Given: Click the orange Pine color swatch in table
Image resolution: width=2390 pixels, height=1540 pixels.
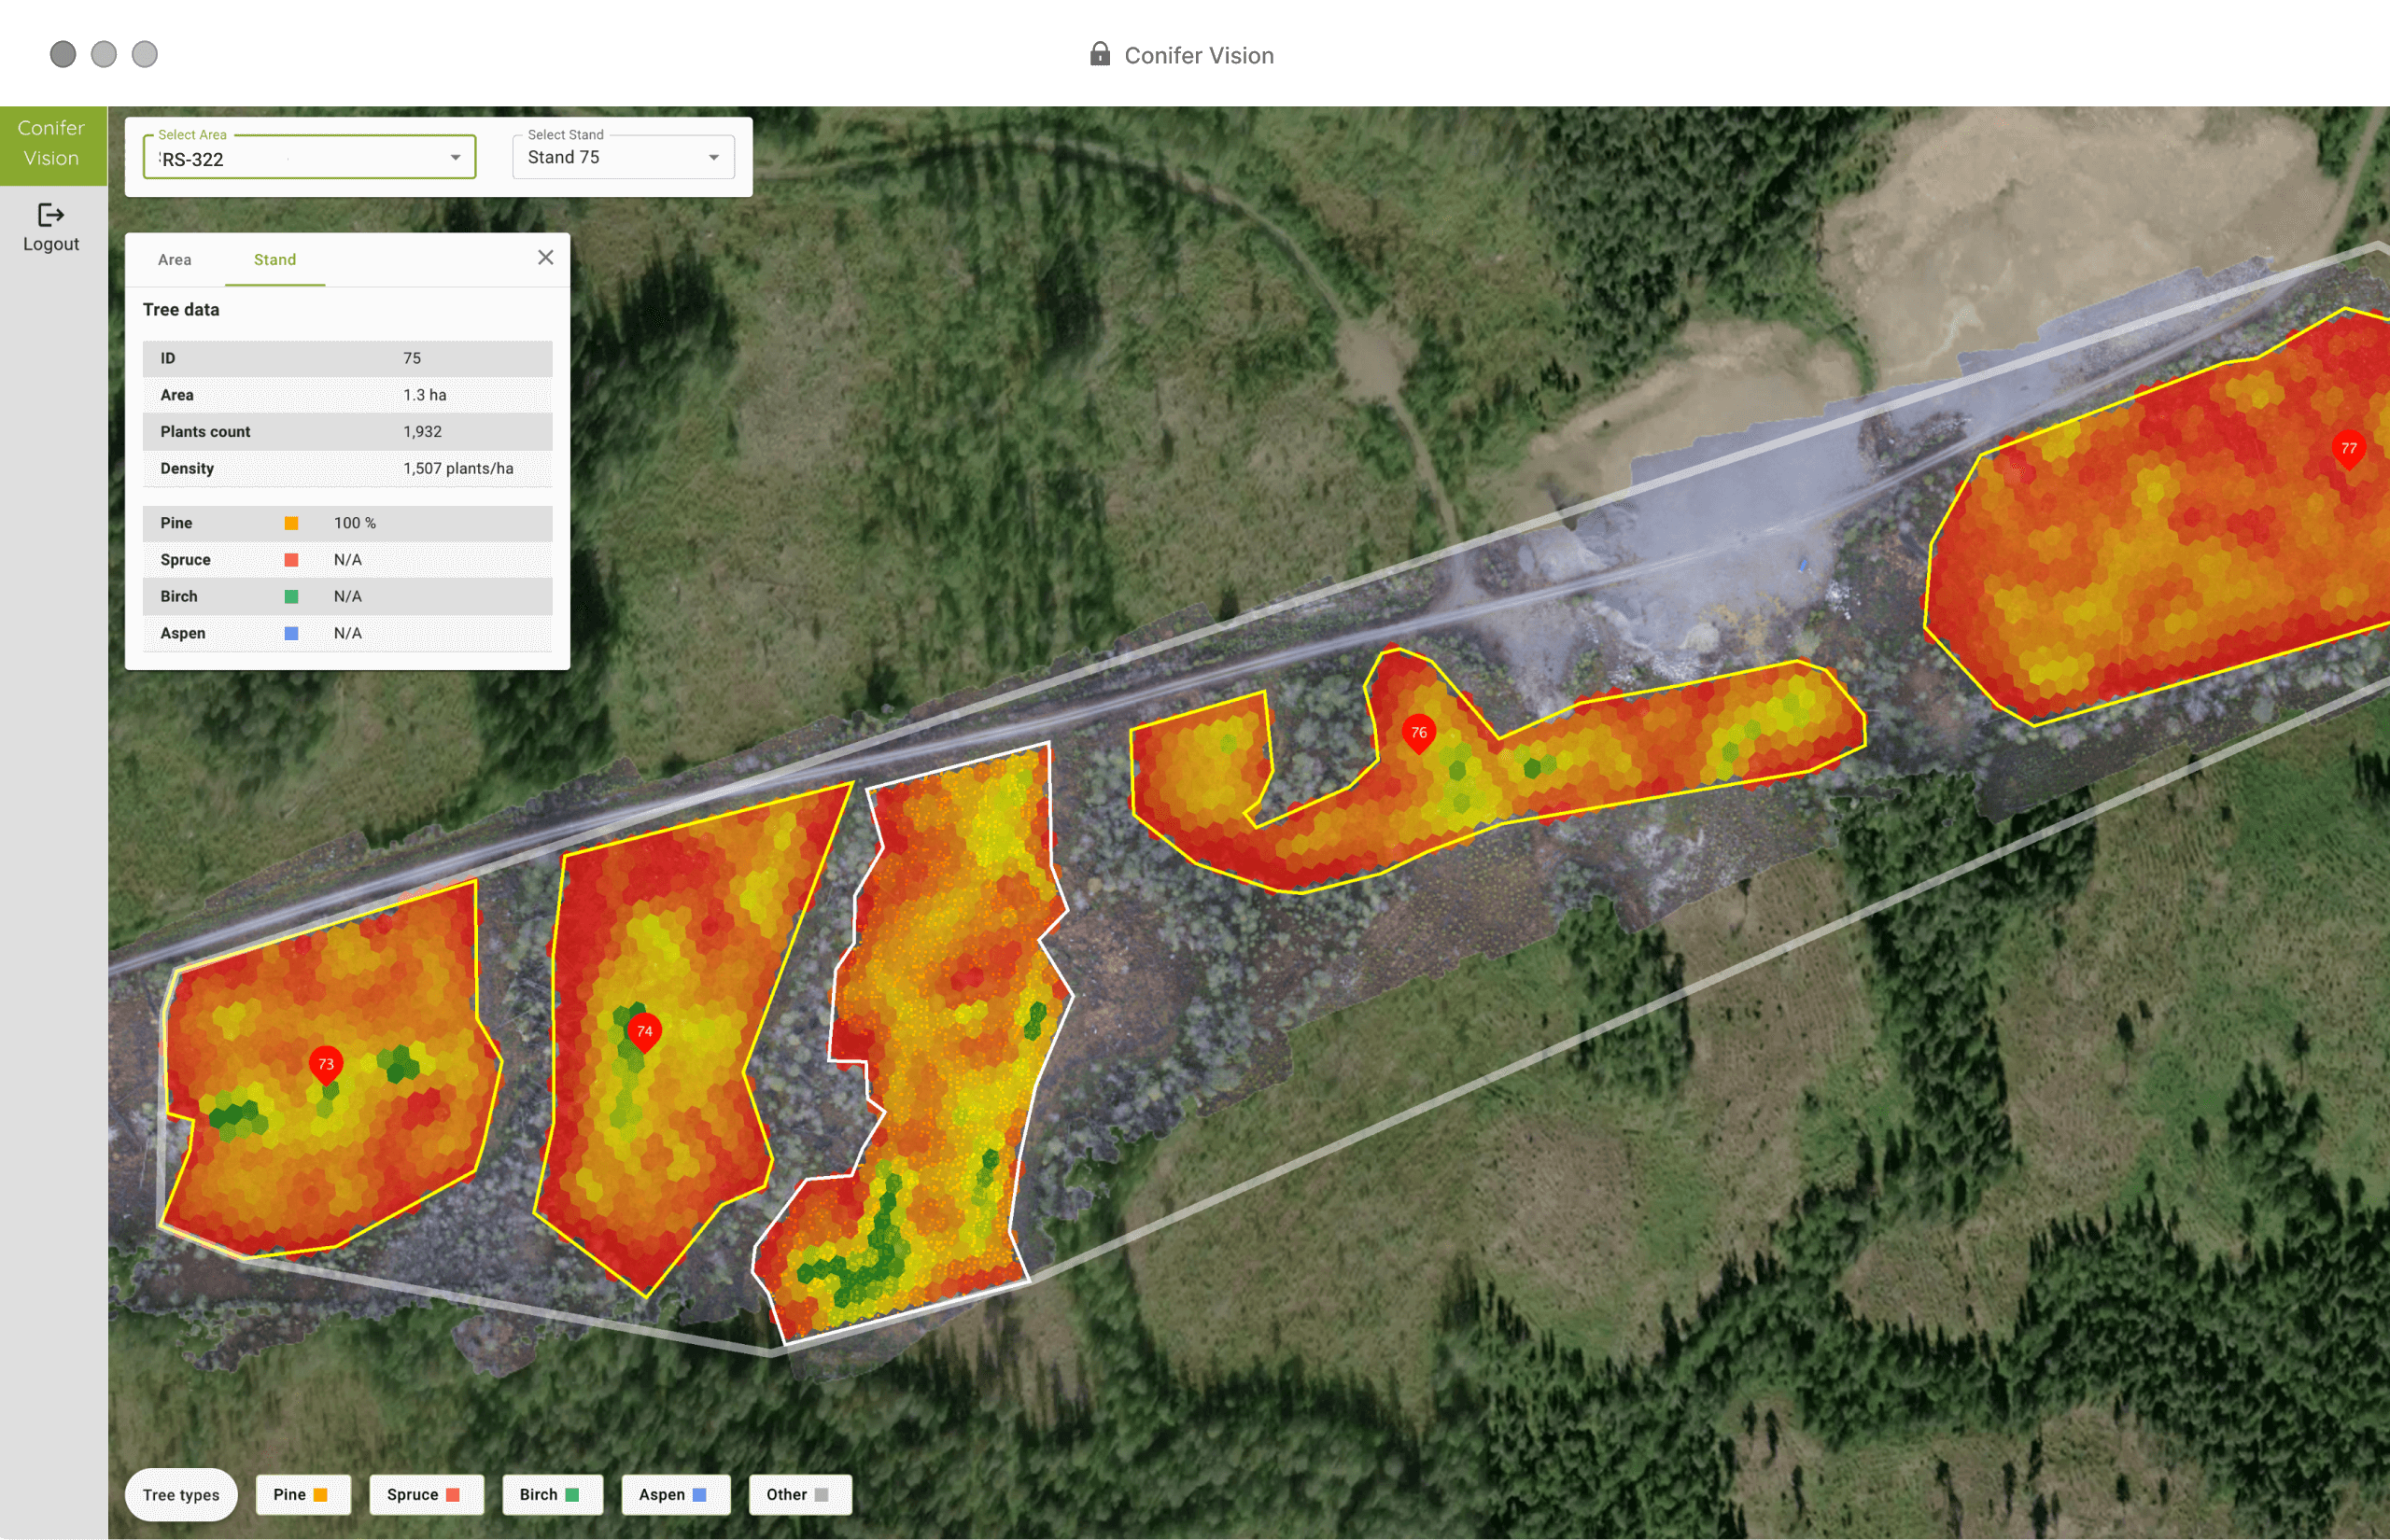Looking at the screenshot, I should [x=291, y=523].
